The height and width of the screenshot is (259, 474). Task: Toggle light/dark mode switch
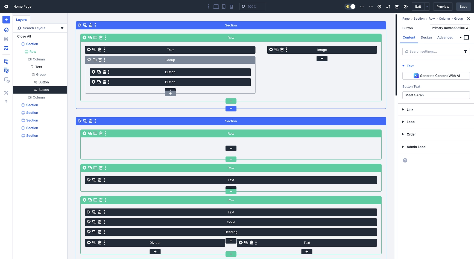pos(350,7)
